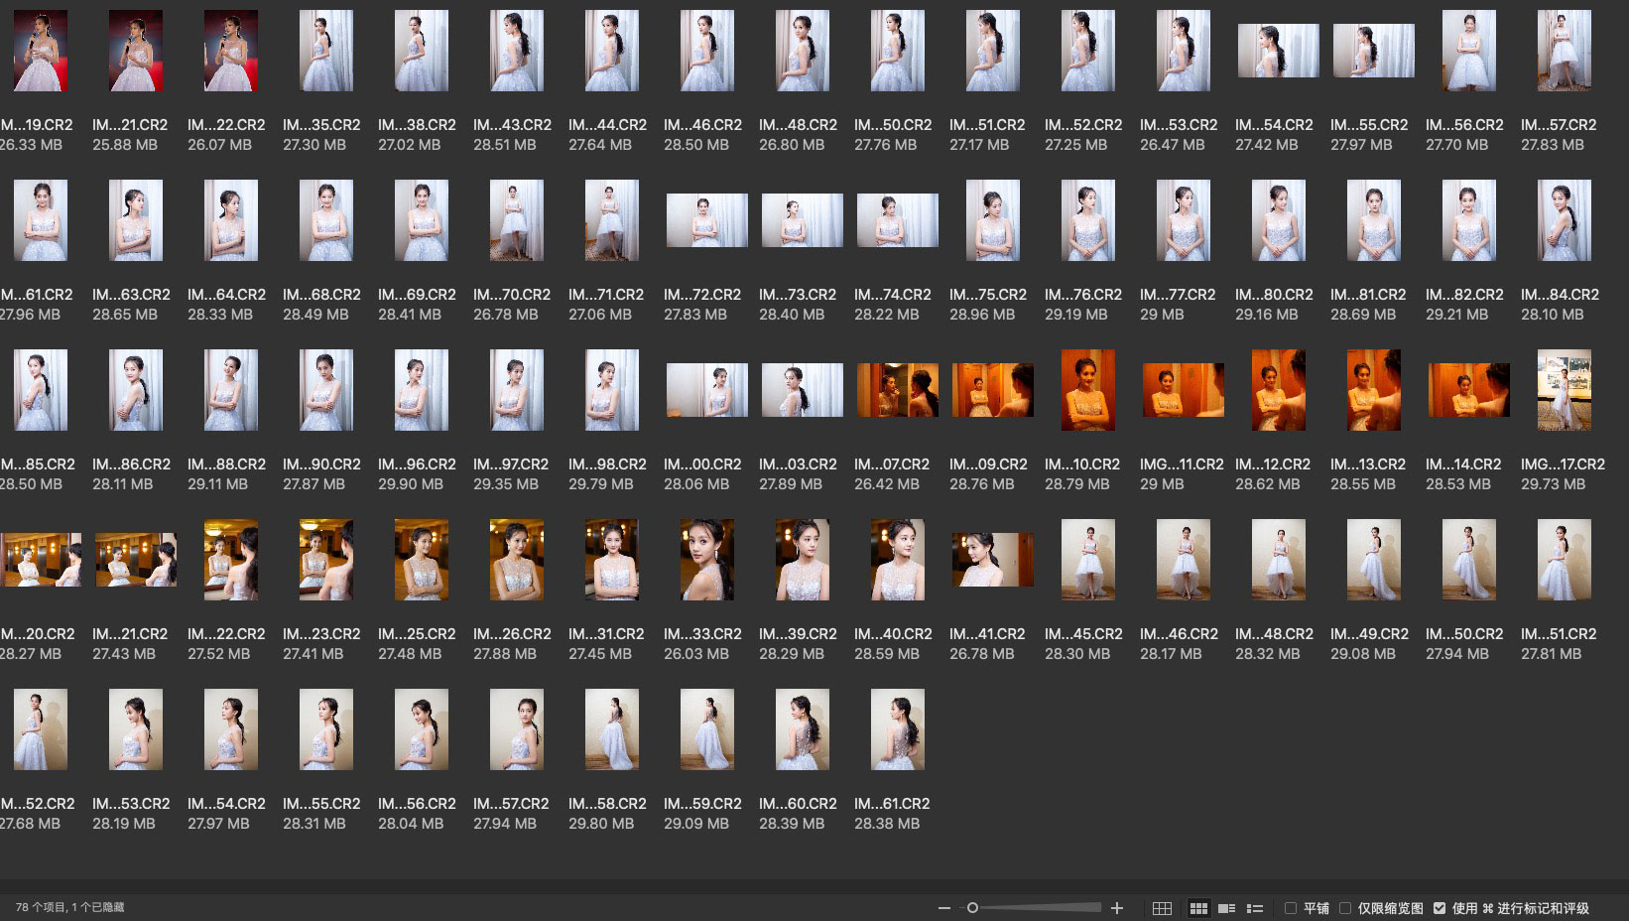The image size is (1629, 921).
Task: Pick the IM...58.CR2 thumbnail
Action: 611,729
